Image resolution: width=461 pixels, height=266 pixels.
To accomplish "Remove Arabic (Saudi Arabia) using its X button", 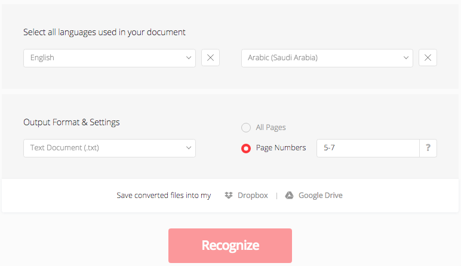I will (x=428, y=58).
